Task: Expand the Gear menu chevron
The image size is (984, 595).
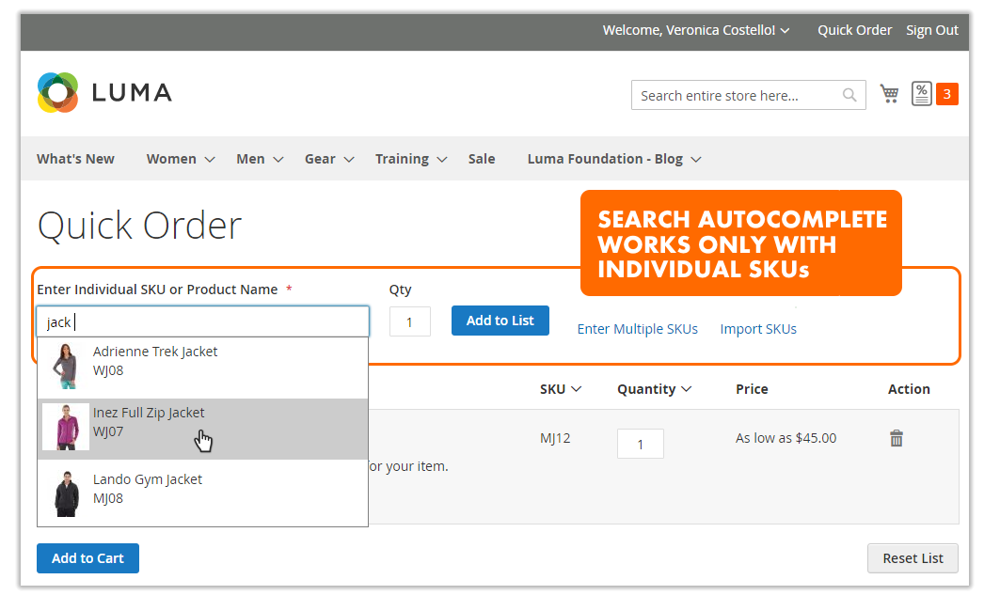Action: click(350, 160)
